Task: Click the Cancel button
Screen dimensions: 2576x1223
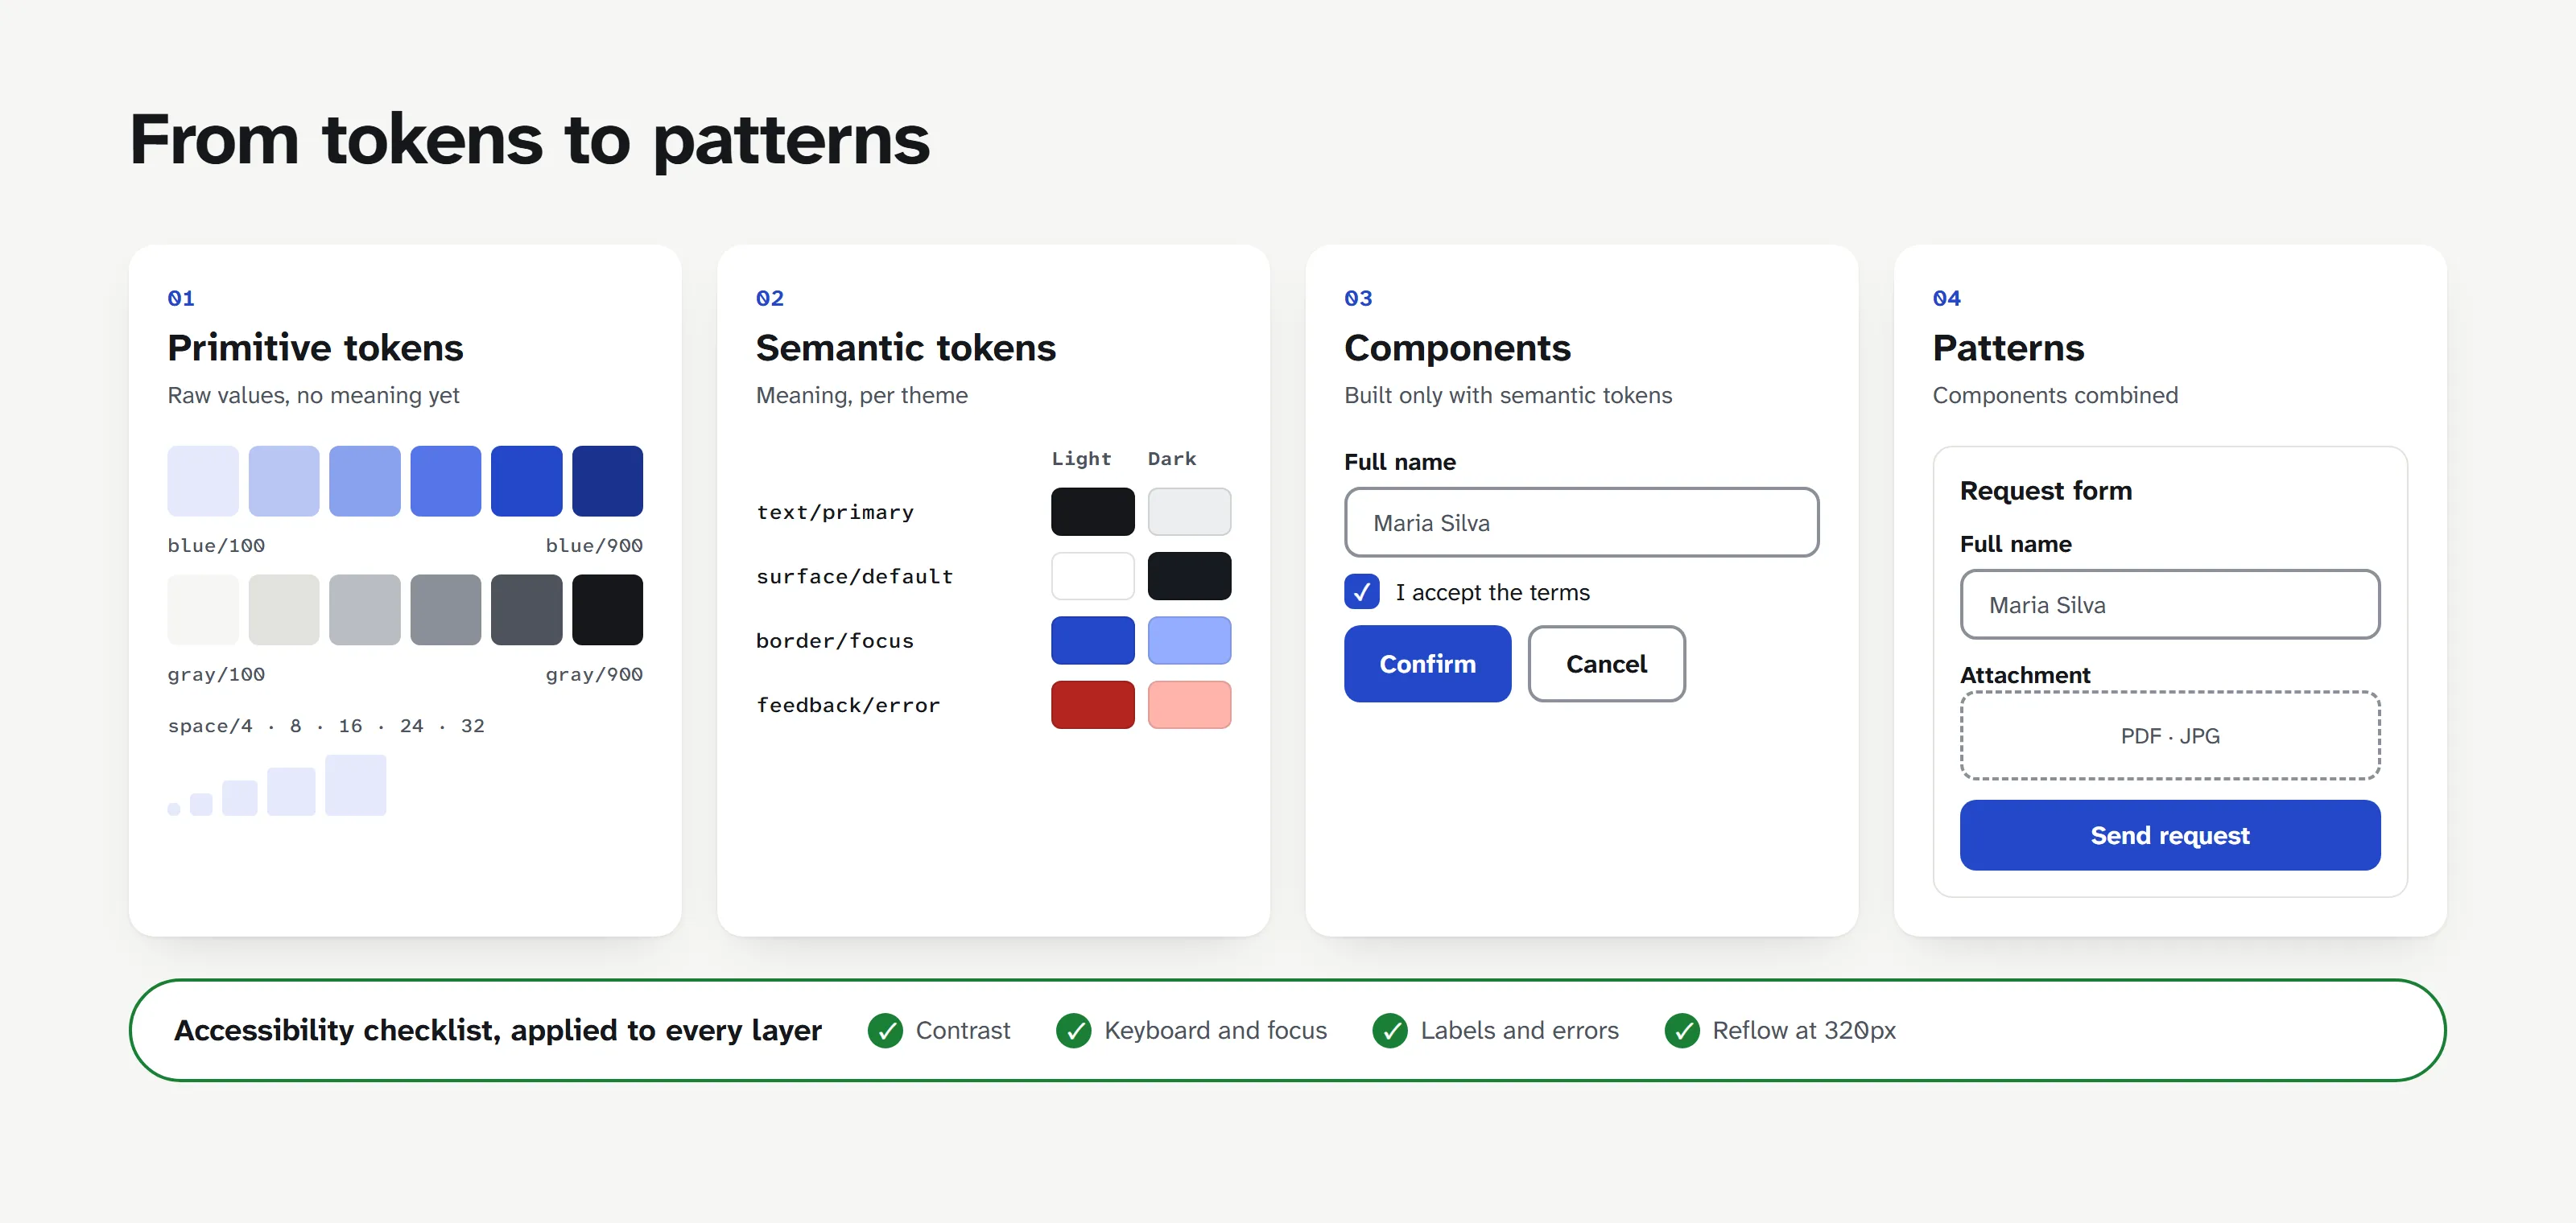Action: 1606,664
